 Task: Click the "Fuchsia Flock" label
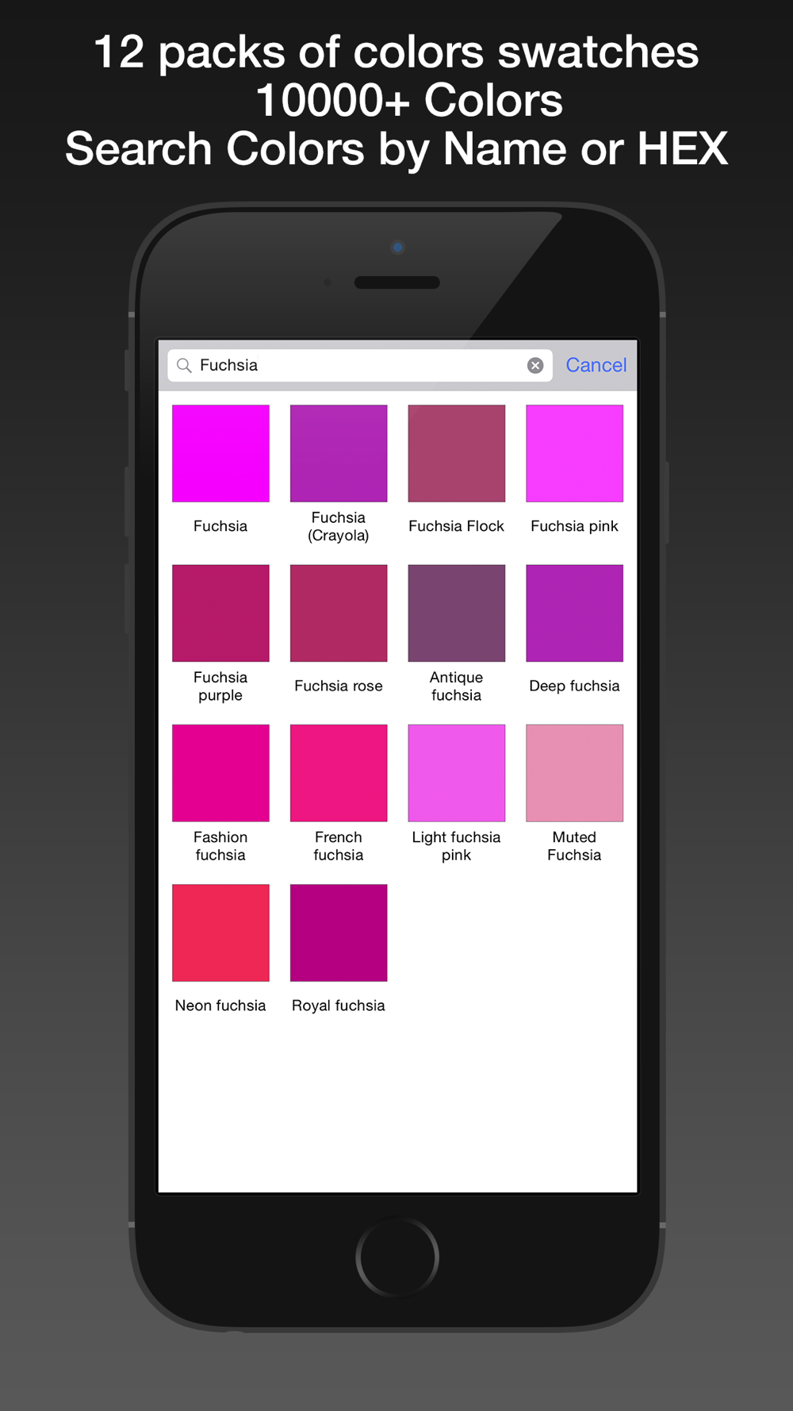[x=457, y=526]
